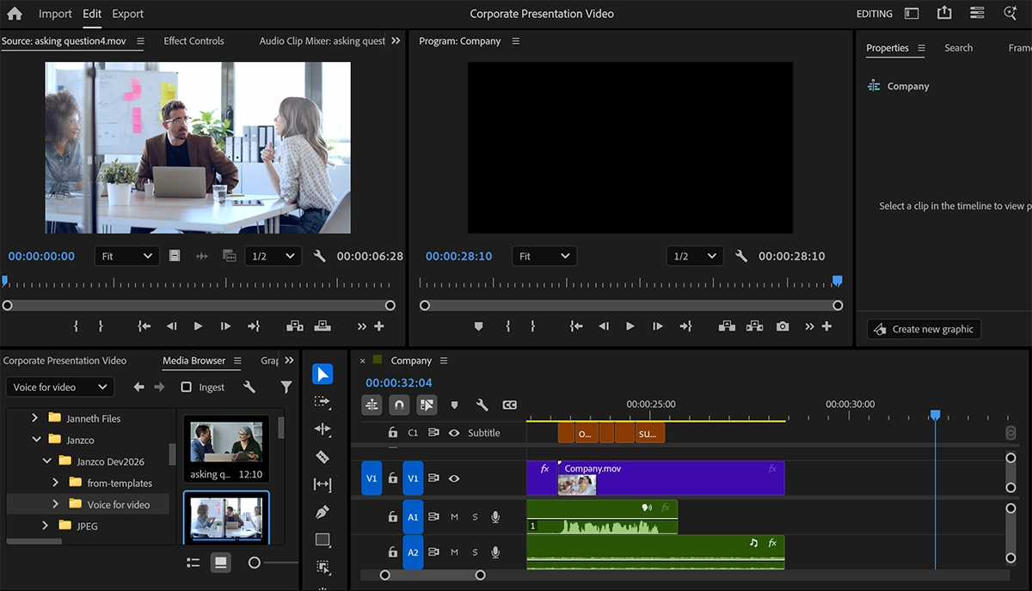The image size is (1032, 591).
Task: Select the Slip tool
Action: 322,484
